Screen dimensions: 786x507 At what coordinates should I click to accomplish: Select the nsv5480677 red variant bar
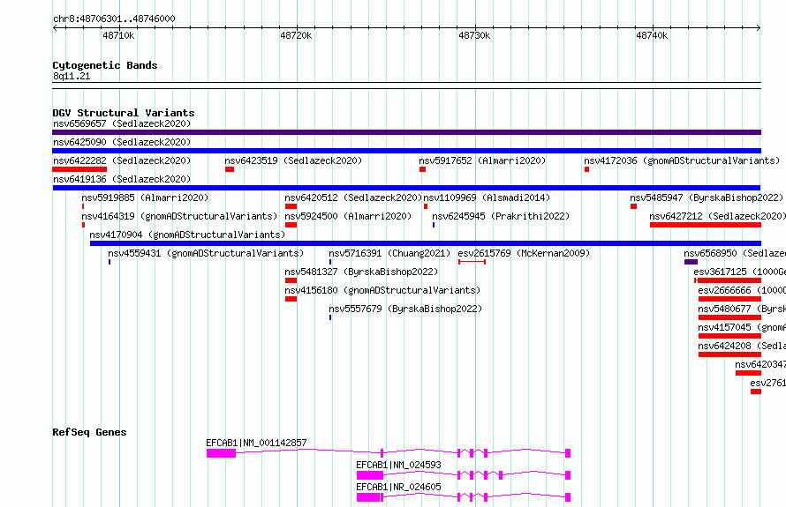click(x=729, y=317)
